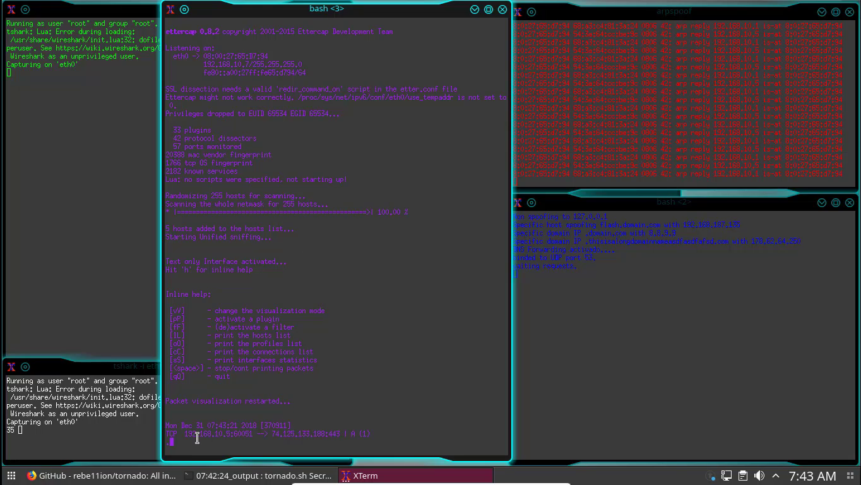
Task: Open window menu icon of bash <3> window
Action: pyautogui.click(x=170, y=9)
